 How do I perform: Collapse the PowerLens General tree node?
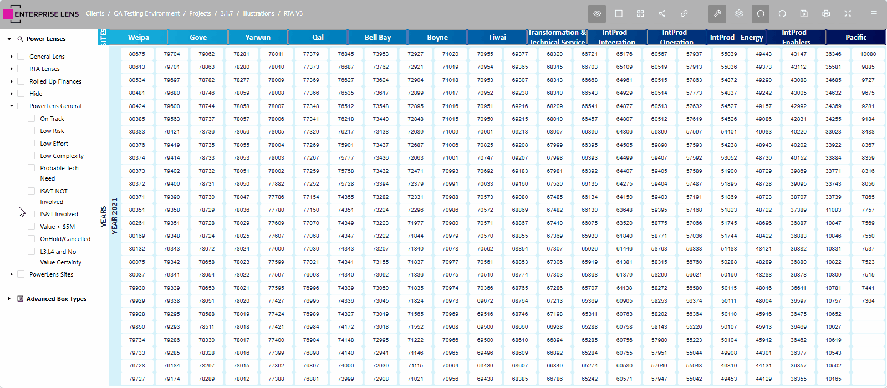pos(12,106)
